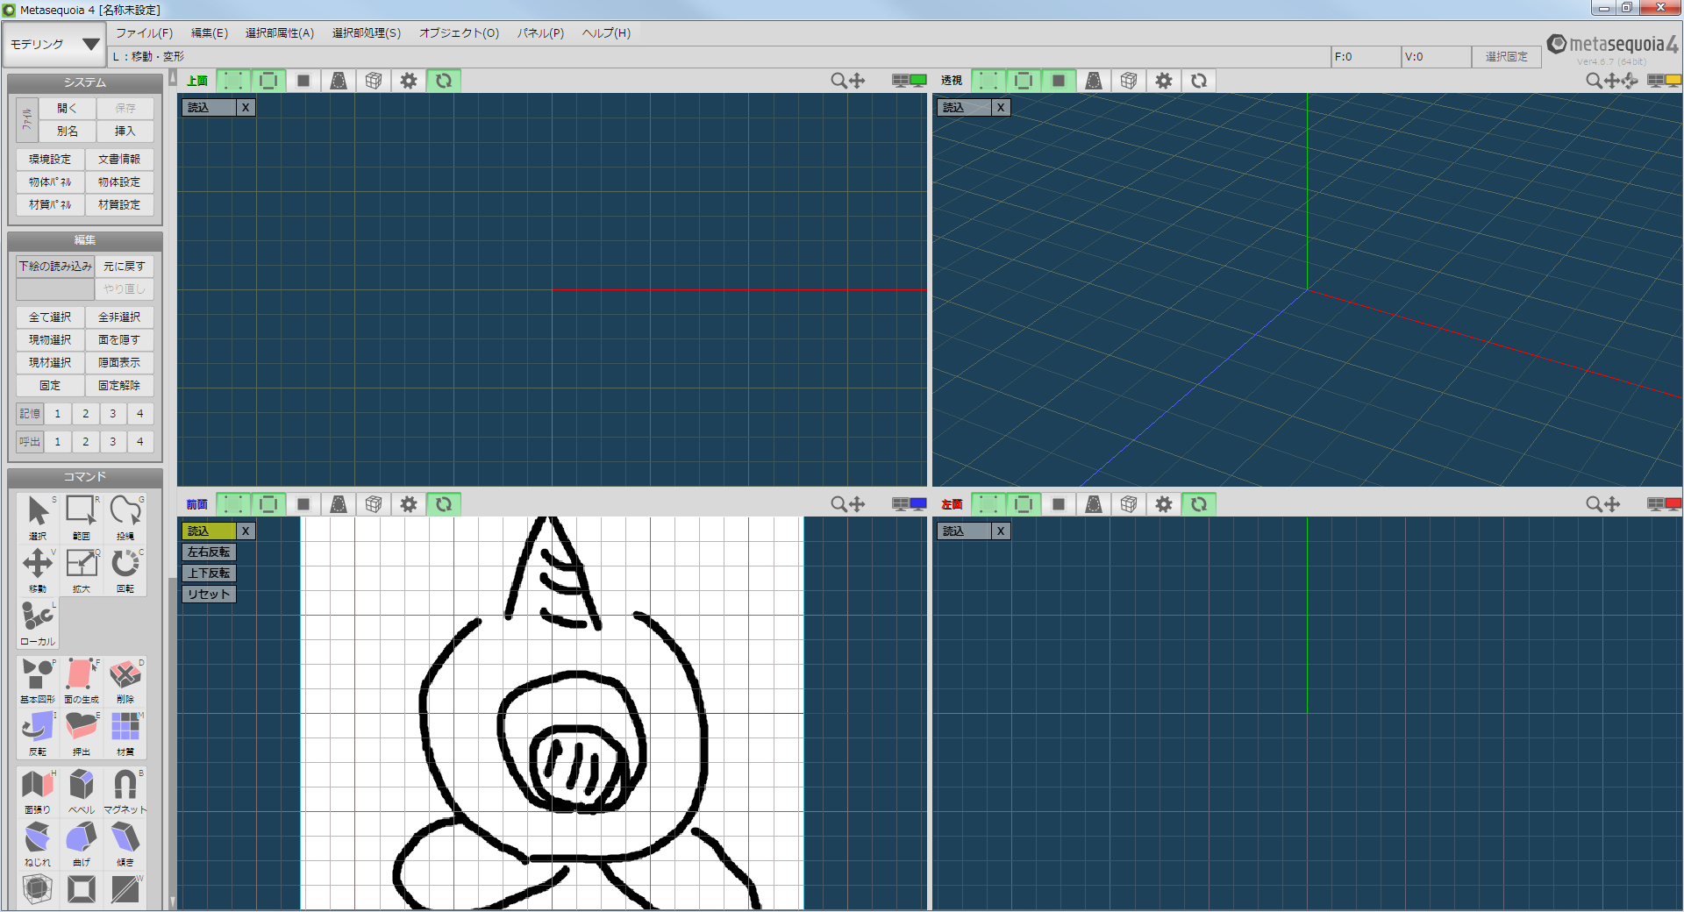Select the 削除 delete tool
Image resolution: width=1684 pixels, height=912 pixels.
point(125,680)
